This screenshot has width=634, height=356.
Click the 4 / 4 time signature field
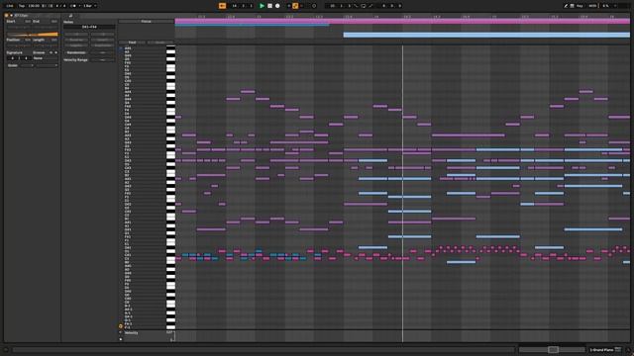click(x=60, y=6)
